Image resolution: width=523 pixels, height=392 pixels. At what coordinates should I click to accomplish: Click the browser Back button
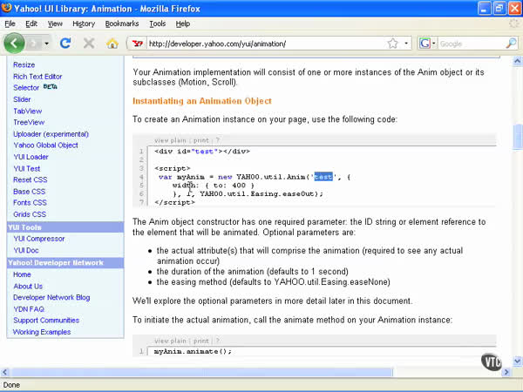[x=15, y=43]
